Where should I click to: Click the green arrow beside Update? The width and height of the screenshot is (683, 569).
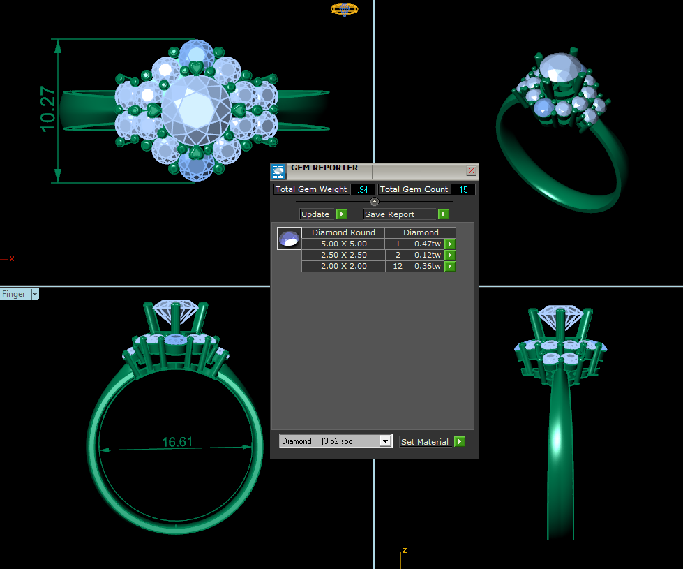point(342,214)
